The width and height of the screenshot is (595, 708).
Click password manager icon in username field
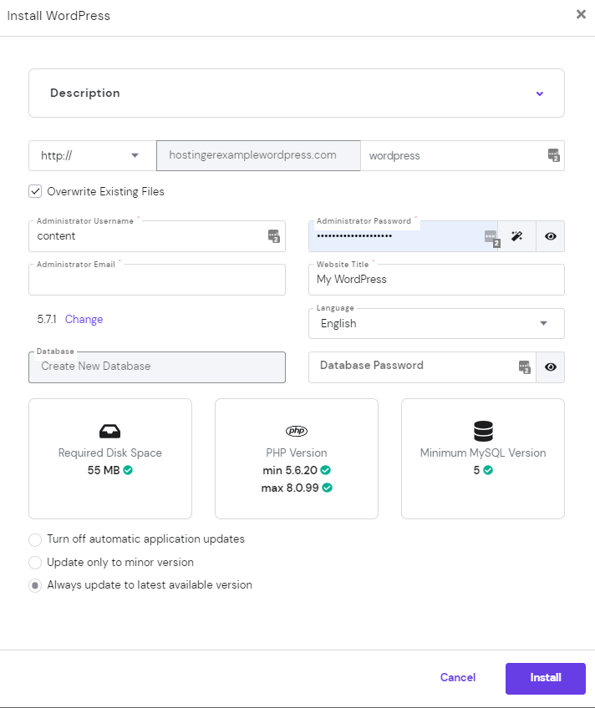tap(274, 236)
